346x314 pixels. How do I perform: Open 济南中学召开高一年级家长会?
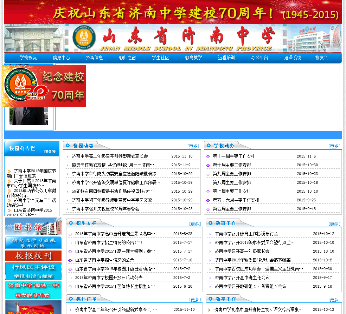(x=242, y=252)
